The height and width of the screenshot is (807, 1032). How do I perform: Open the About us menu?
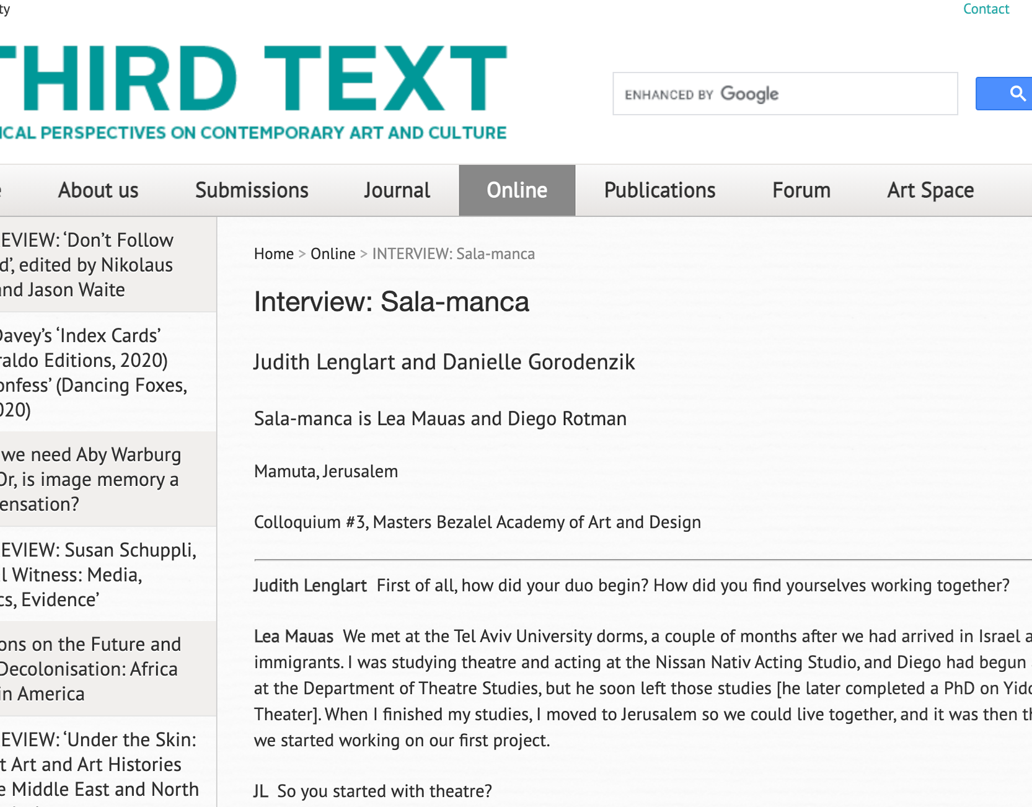98,190
